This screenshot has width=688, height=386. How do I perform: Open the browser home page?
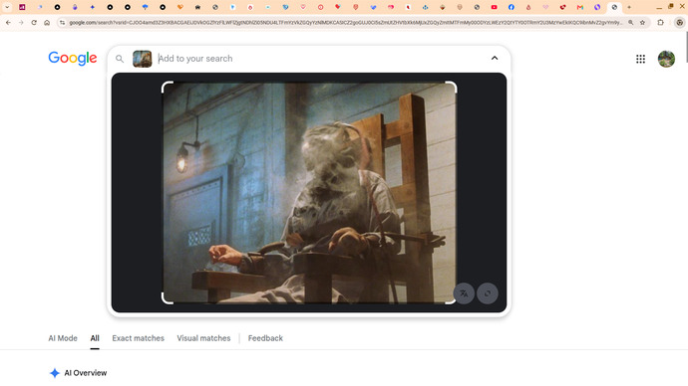47,23
